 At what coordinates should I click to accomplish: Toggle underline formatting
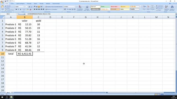tap(20, 9)
